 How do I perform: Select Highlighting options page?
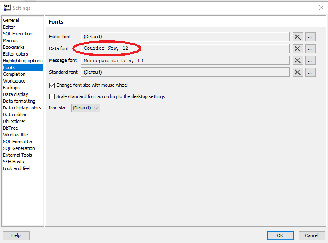(23, 61)
